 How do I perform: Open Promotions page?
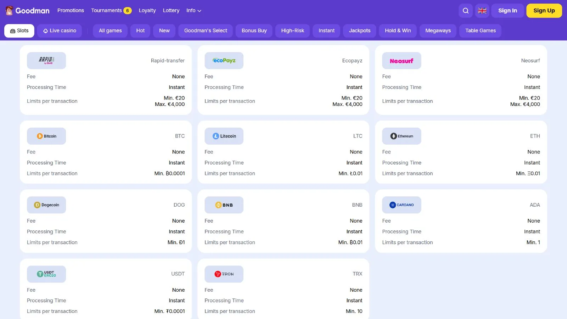71,11
